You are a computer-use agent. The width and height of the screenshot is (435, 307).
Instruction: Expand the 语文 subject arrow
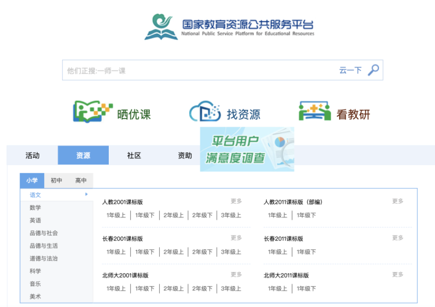[x=87, y=195]
